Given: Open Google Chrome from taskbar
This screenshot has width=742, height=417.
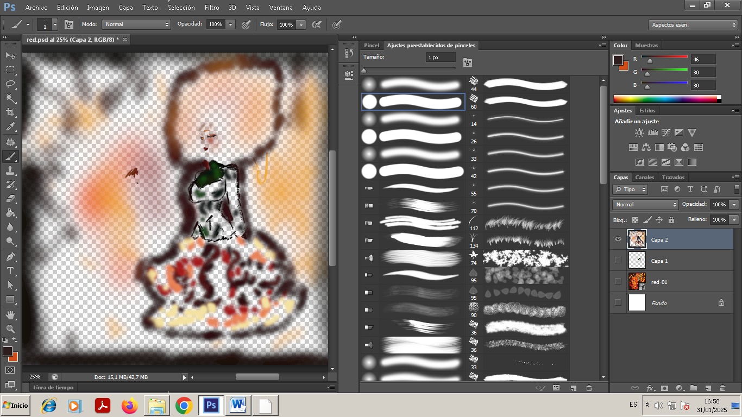Looking at the screenshot, I should point(184,405).
